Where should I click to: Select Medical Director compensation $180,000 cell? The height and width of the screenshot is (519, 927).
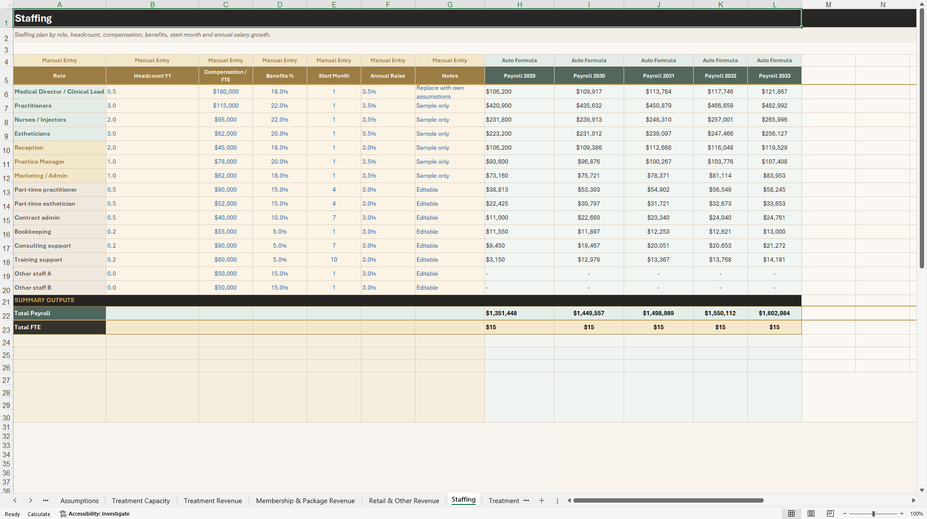[x=226, y=92]
